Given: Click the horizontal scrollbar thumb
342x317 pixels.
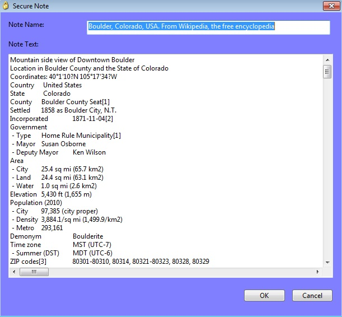Looking at the screenshot, I should point(34,272).
